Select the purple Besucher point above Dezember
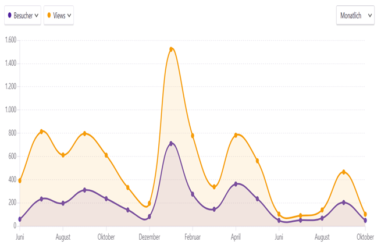 [149, 216]
